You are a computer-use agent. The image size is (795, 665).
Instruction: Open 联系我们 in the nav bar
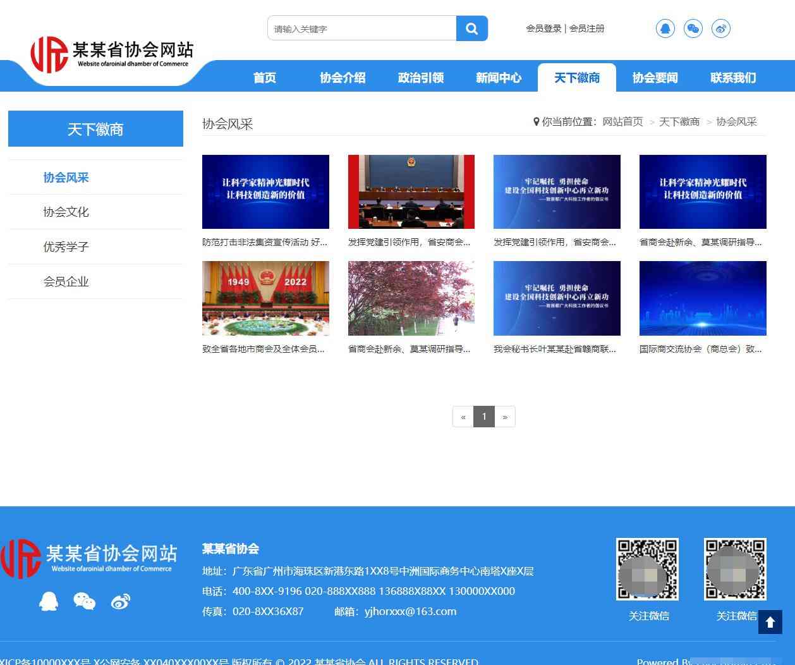click(733, 78)
